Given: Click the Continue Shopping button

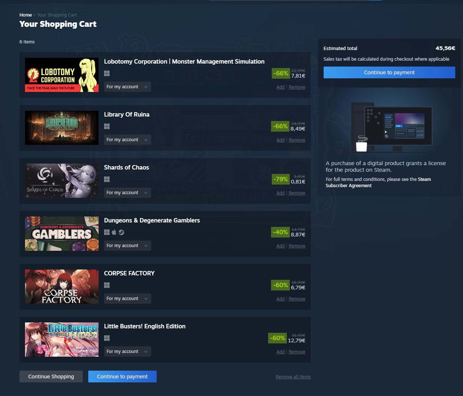Looking at the screenshot, I should click(x=51, y=377).
